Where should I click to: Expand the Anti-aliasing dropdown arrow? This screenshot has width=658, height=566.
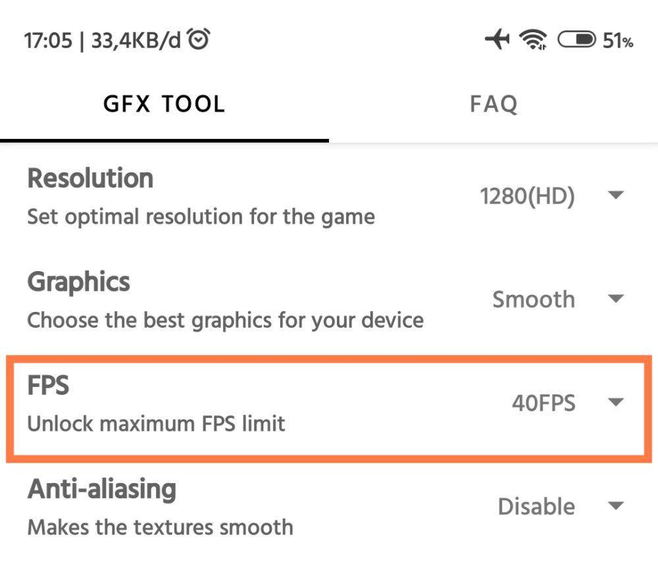click(616, 505)
